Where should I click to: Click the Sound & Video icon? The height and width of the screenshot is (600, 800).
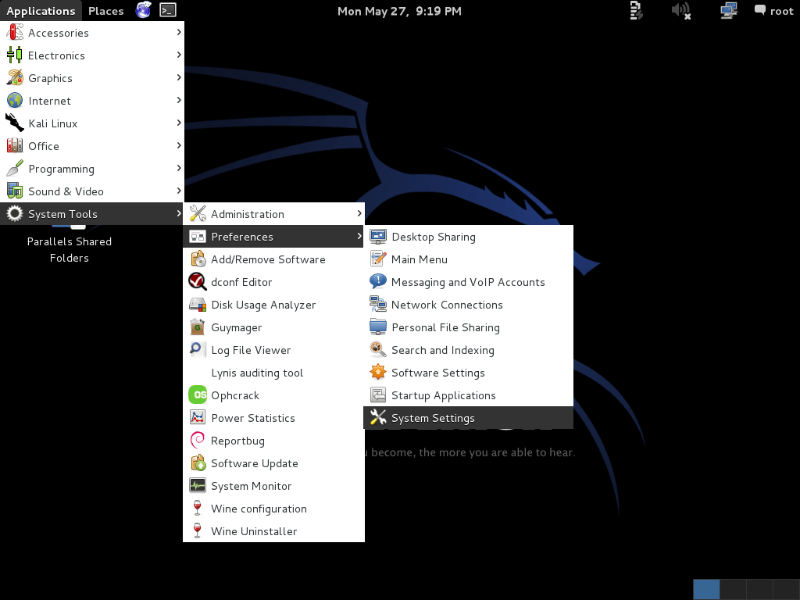click(15, 191)
